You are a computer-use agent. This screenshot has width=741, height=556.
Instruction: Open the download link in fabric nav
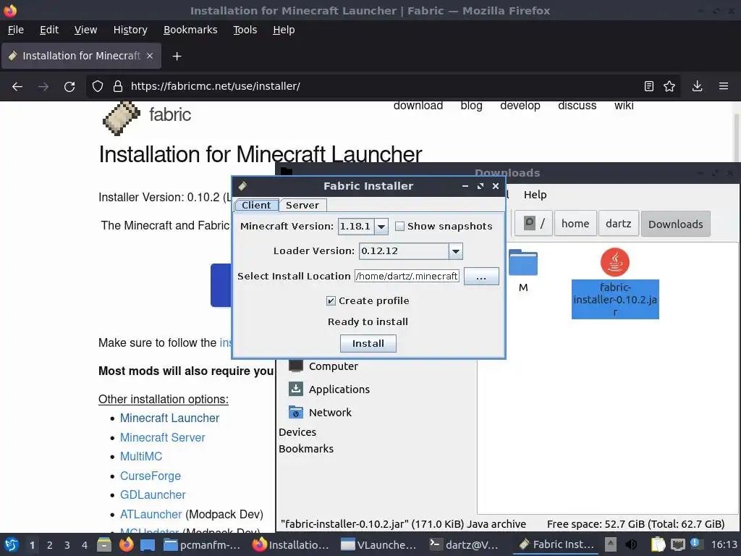[x=418, y=106]
